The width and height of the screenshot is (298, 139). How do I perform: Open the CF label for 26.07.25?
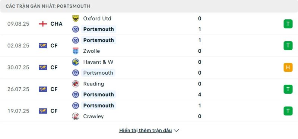[x=54, y=89]
